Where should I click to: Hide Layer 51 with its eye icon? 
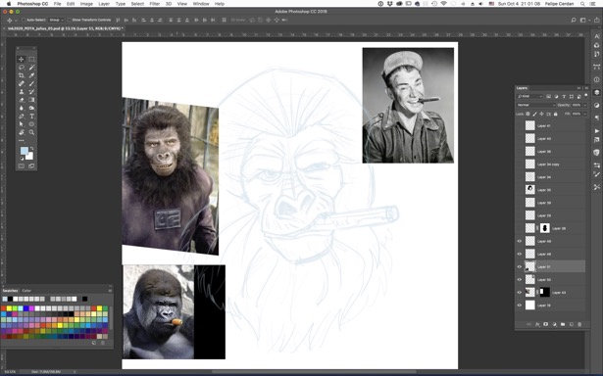[x=519, y=266]
